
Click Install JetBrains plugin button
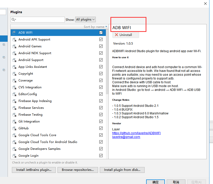coord(34,170)
